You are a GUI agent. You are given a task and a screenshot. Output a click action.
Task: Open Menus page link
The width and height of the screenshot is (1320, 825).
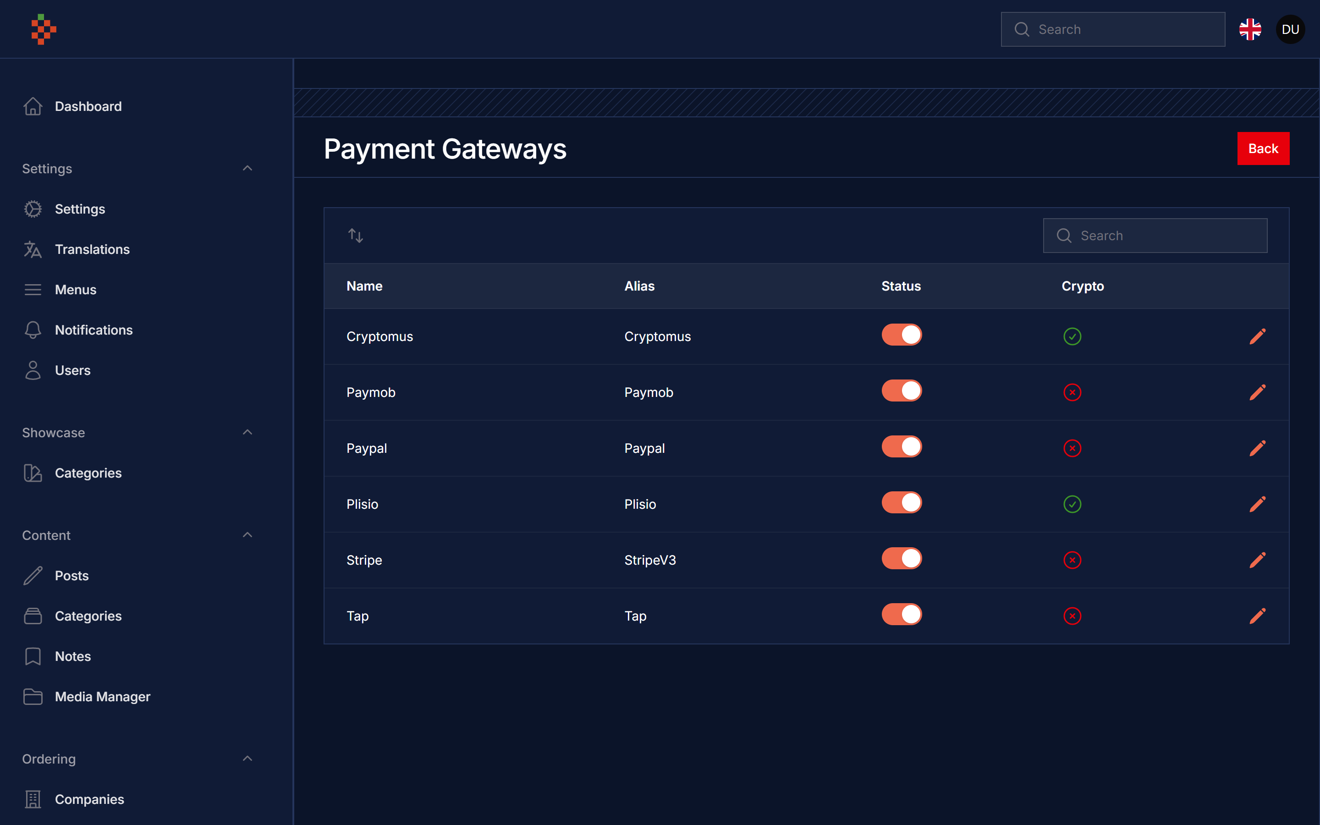tap(76, 290)
